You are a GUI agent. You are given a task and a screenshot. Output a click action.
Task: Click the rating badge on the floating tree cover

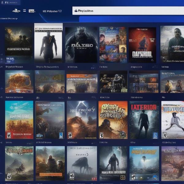pos(133,177)
